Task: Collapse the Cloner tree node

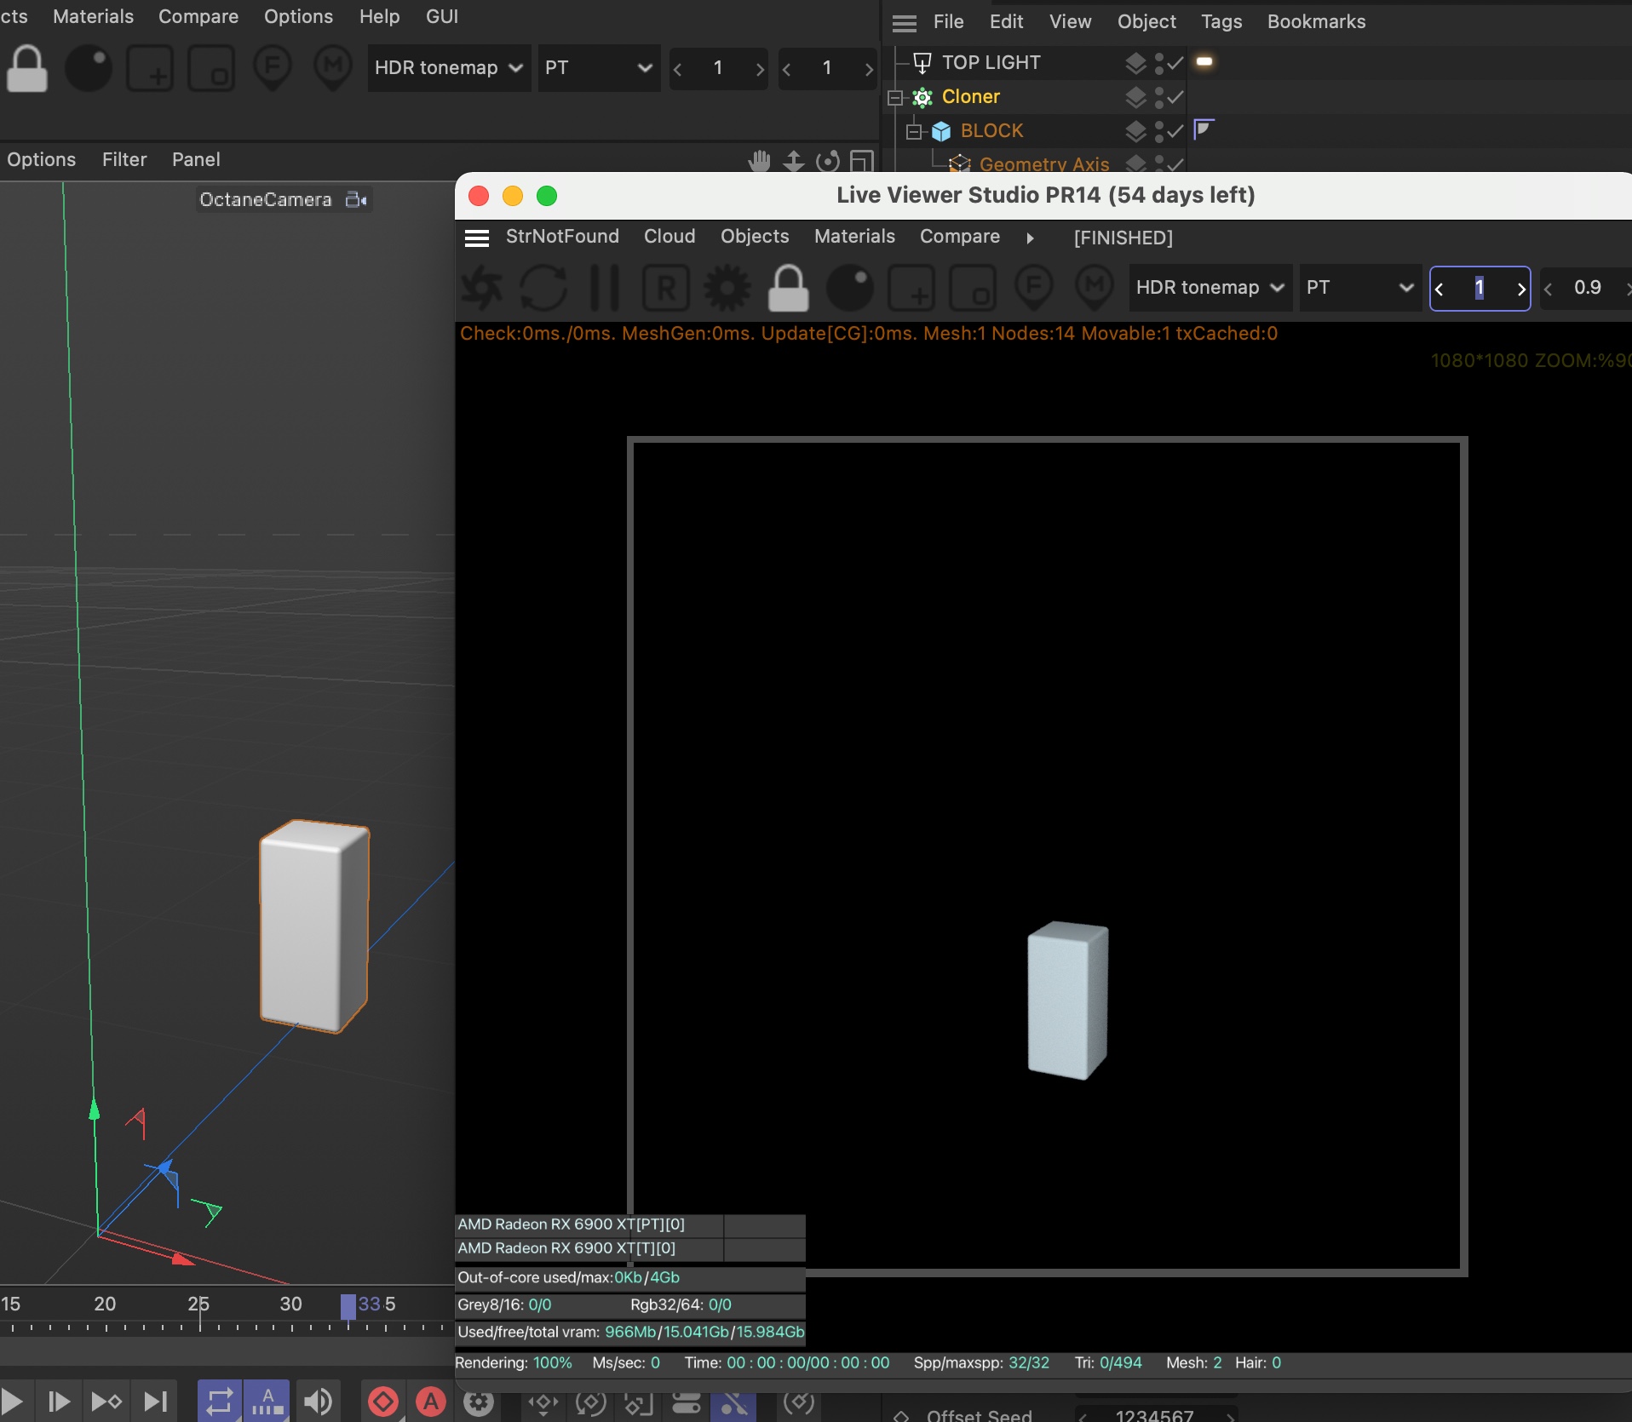Action: [x=894, y=97]
